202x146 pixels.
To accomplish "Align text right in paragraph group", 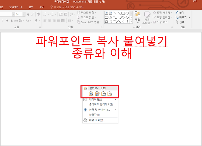I will 54,21.
